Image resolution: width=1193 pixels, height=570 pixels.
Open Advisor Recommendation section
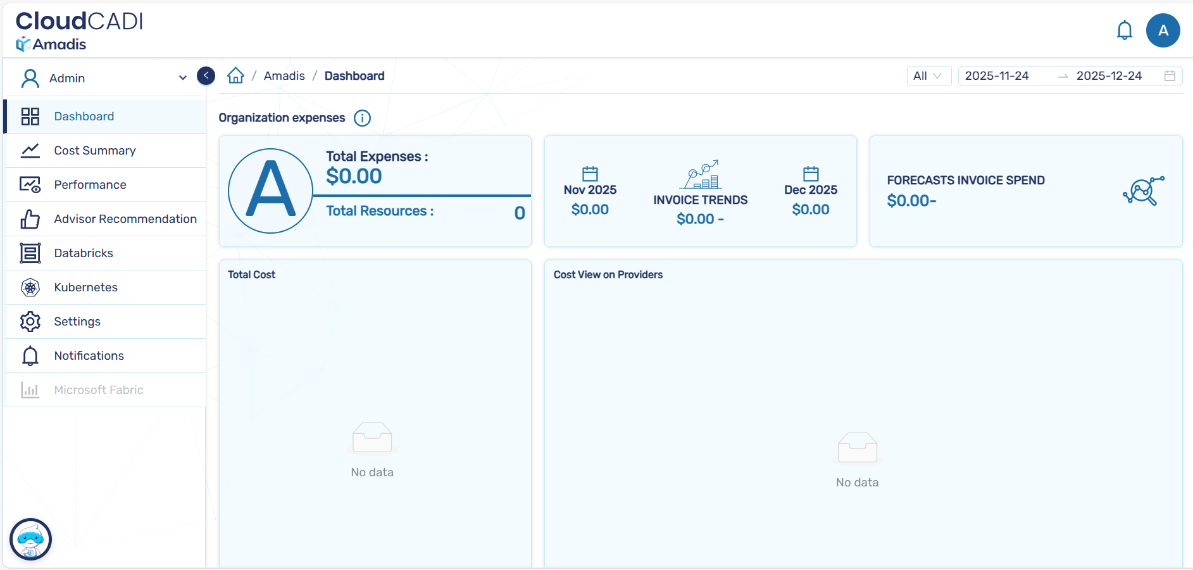(x=125, y=219)
